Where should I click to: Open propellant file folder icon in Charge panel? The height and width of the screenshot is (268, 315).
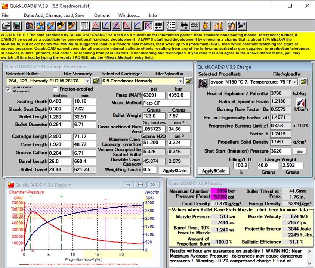tap(303, 82)
